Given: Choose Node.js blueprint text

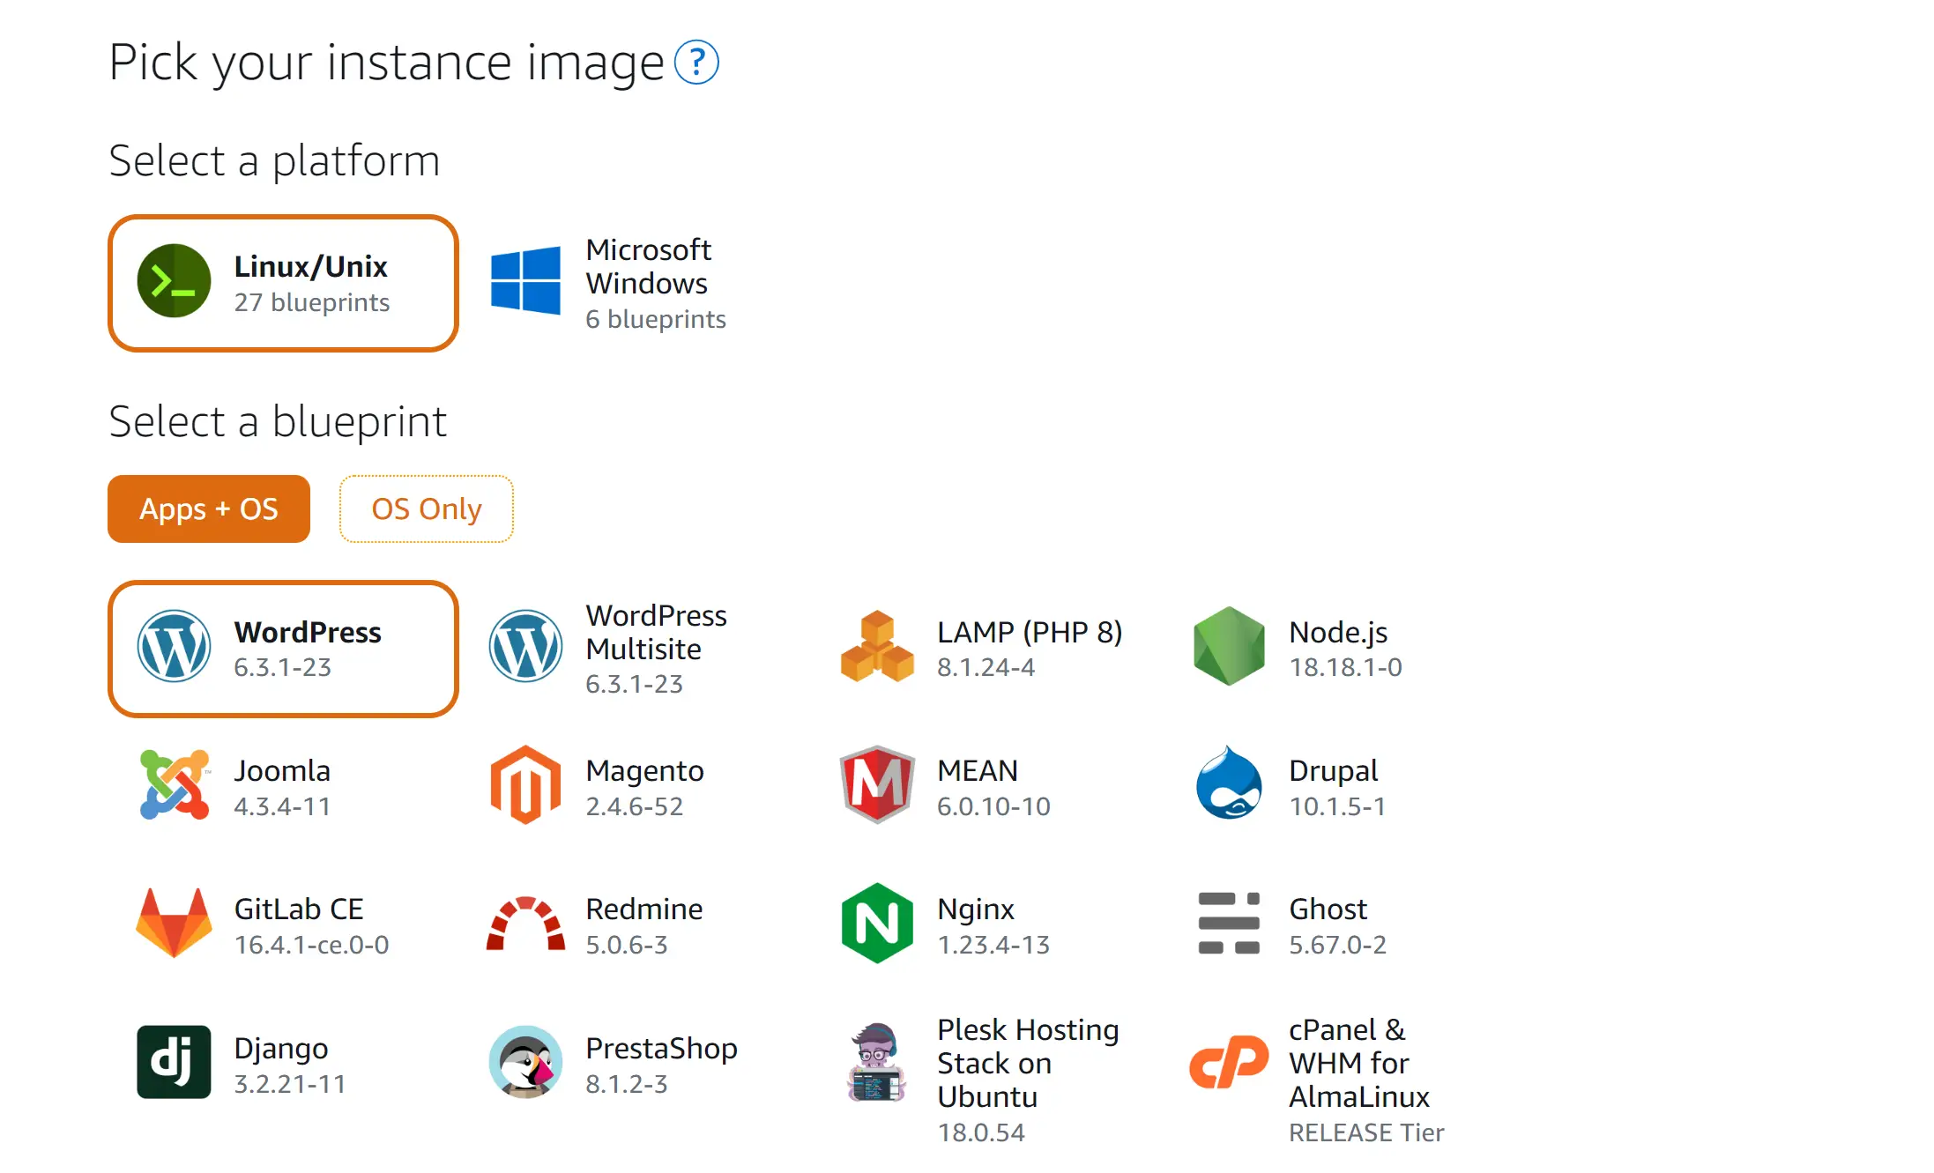Looking at the screenshot, I should pyautogui.click(x=1338, y=632).
